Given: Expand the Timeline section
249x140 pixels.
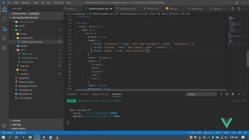Looking at the screenshot, I should pos(36,124).
